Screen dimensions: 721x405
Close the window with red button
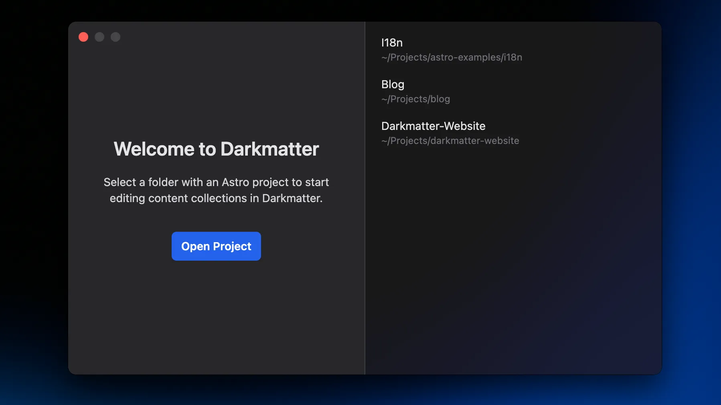(83, 37)
